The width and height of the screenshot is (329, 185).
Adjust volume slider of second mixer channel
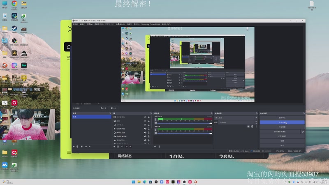(185, 133)
